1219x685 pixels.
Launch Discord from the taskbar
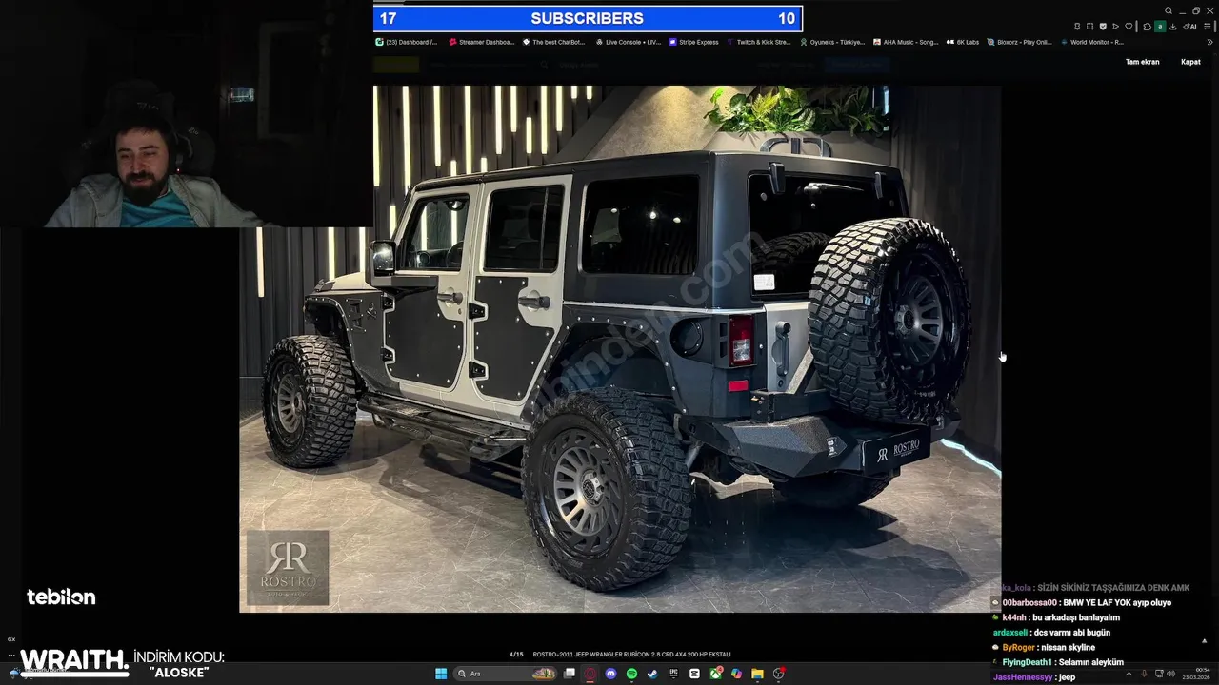pos(610,674)
